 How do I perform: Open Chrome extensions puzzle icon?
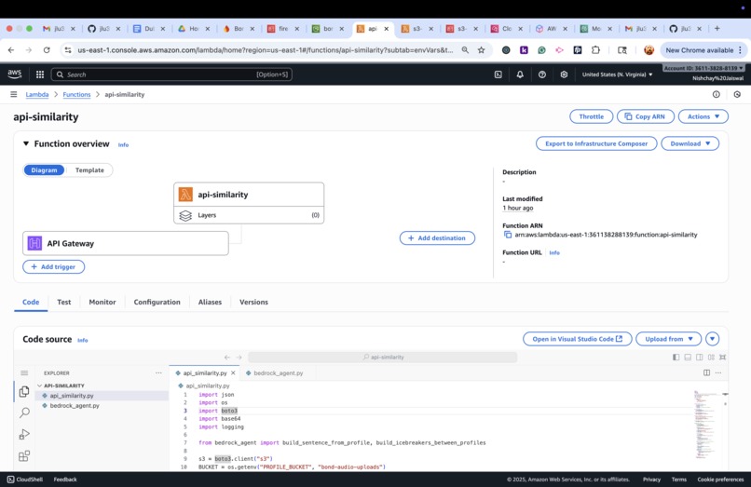595,49
